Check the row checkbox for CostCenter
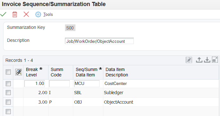Screen dimensions: 220x116 point(8,84)
